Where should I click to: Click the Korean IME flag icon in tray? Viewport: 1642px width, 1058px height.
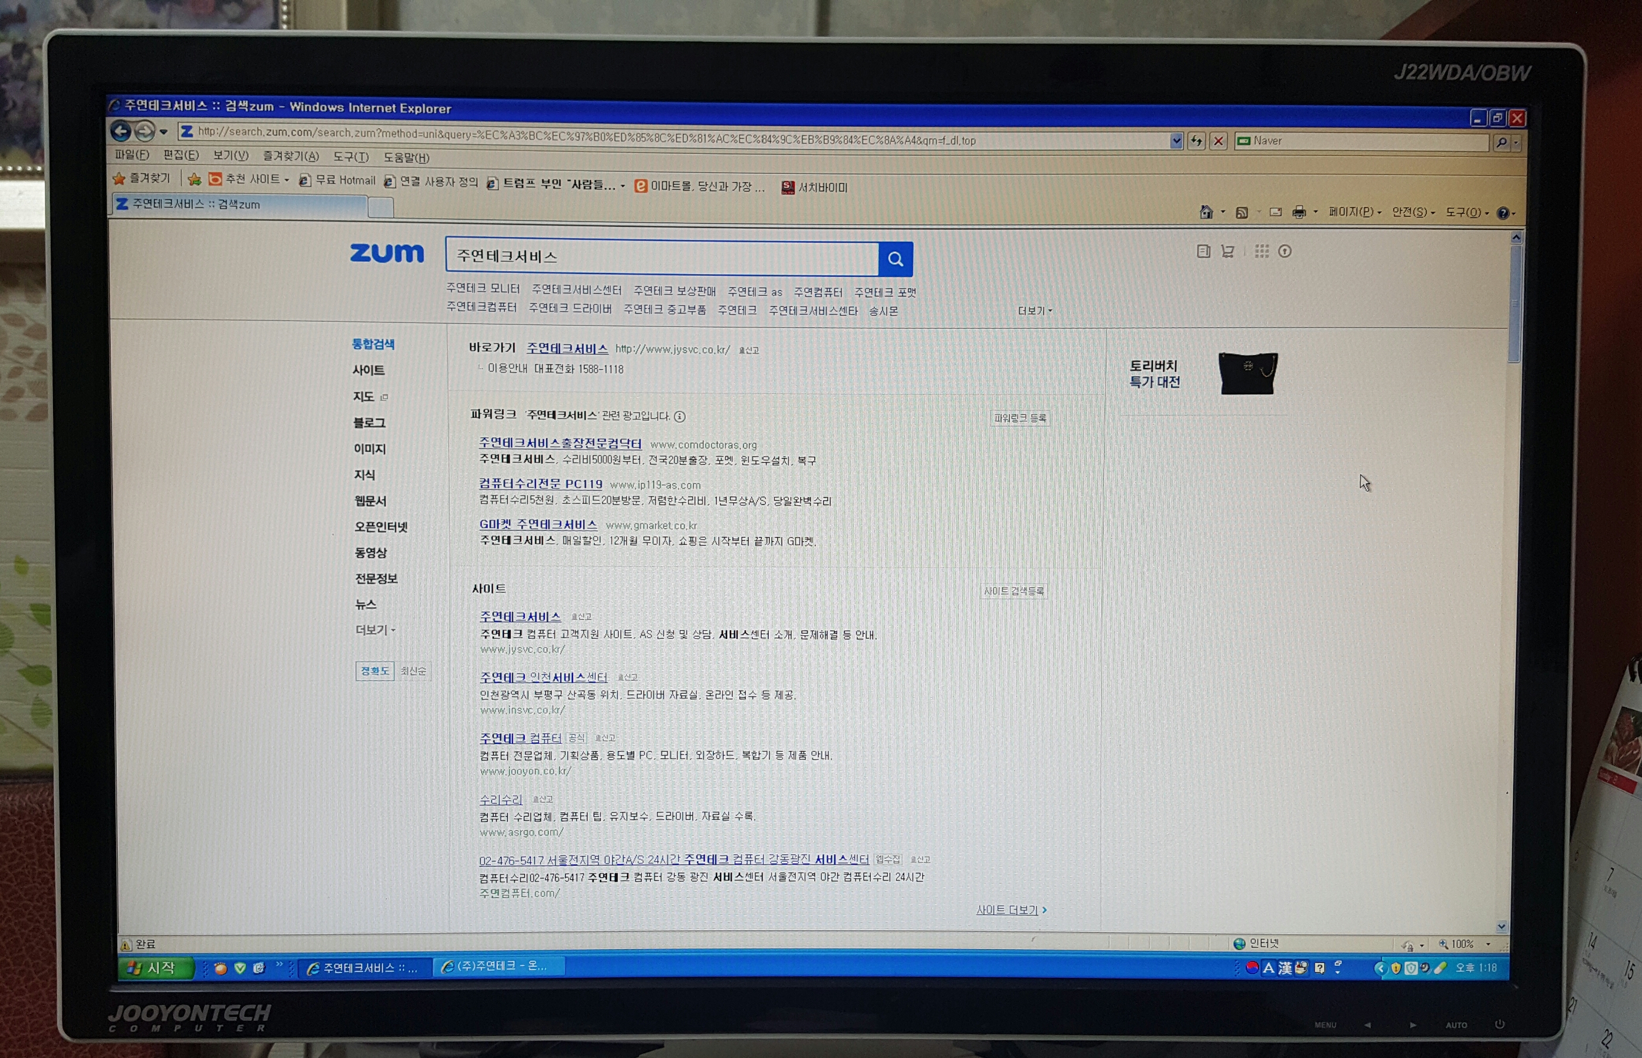pyautogui.click(x=1252, y=967)
